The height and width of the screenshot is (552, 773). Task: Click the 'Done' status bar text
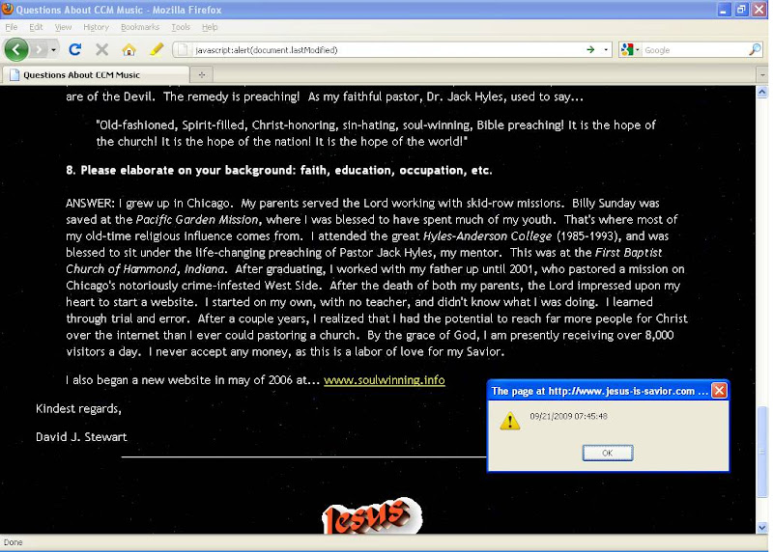coord(14,542)
